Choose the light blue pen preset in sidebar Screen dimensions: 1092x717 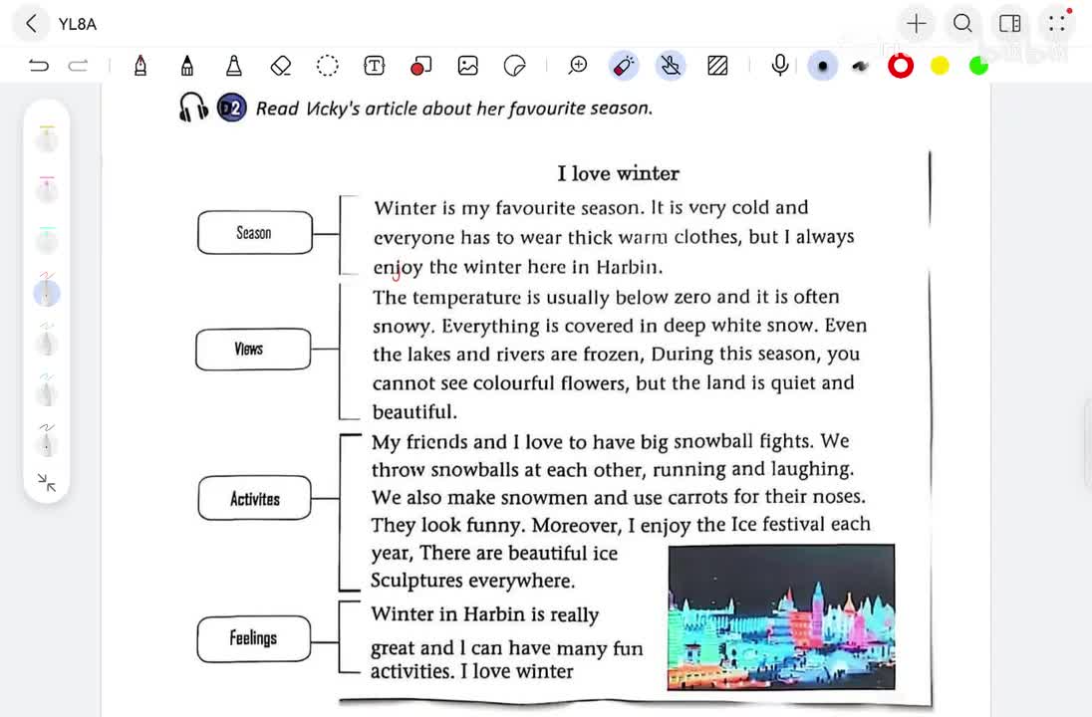(47, 389)
